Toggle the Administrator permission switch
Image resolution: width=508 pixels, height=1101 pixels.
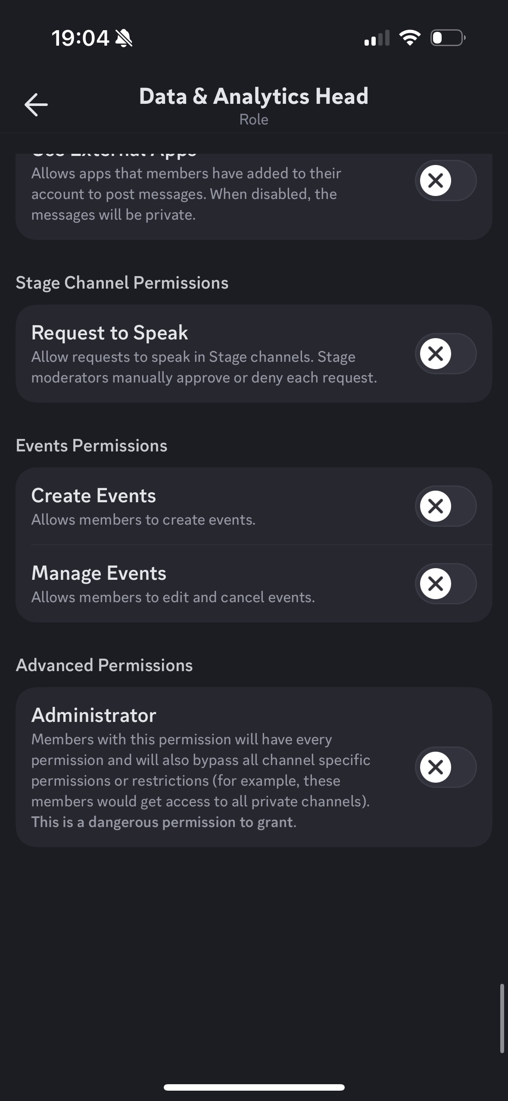(446, 767)
